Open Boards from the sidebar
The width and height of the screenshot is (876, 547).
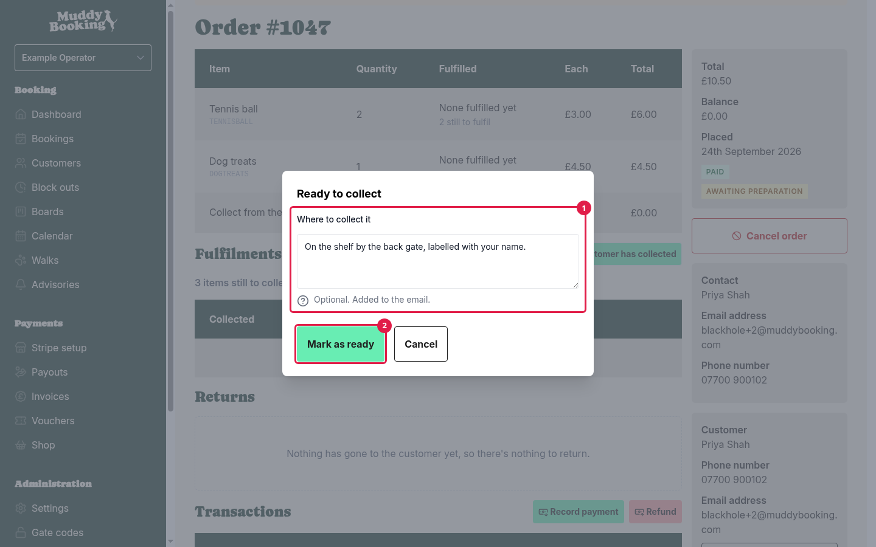pyautogui.click(x=47, y=212)
